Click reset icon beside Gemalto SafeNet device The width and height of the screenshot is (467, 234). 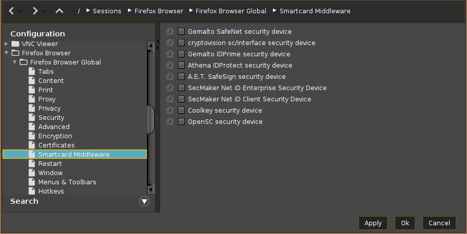170,32
